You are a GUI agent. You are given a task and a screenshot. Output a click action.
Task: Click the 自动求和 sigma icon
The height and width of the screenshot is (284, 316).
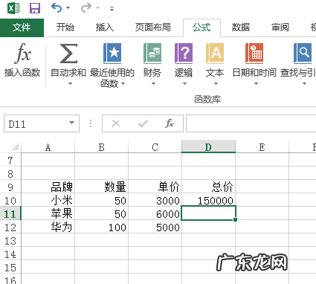coord(68,54)
